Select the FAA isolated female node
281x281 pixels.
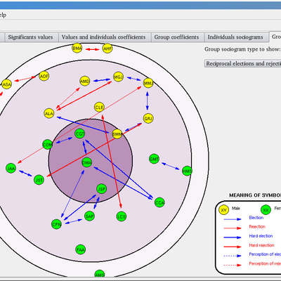click(81, 249)
